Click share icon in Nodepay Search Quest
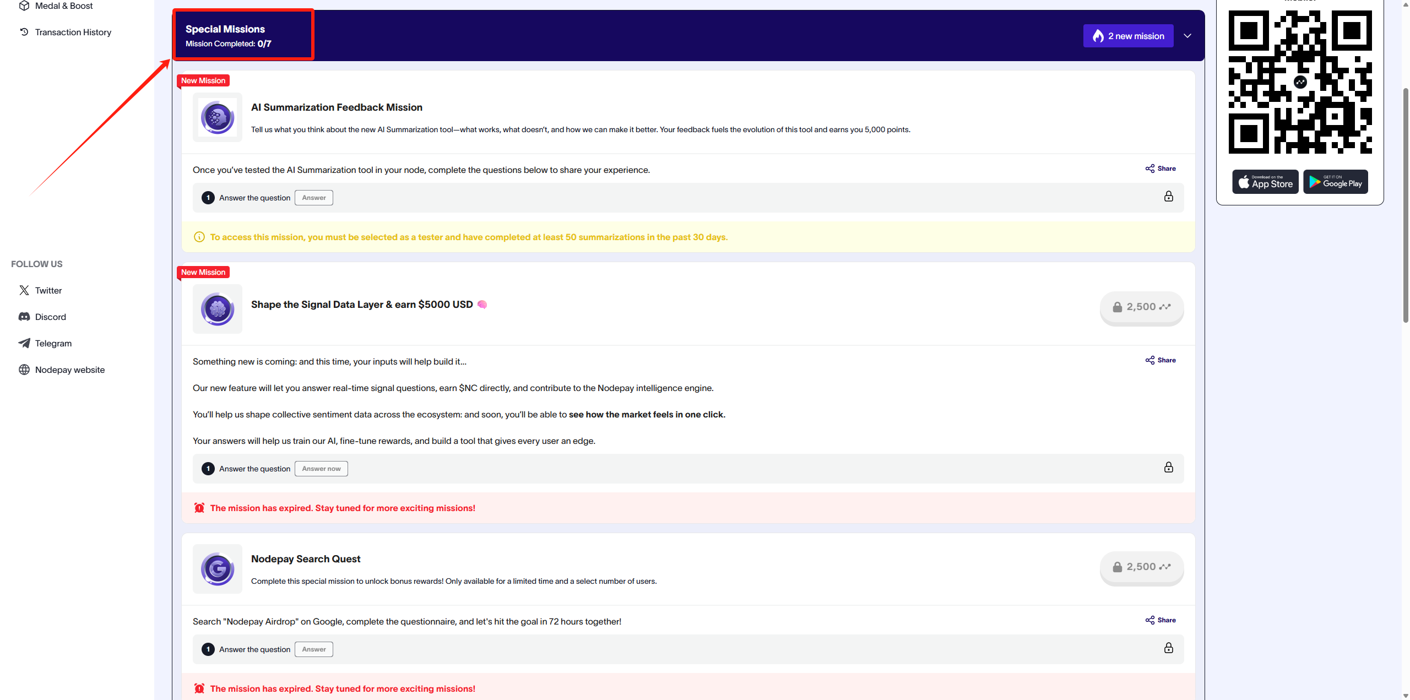The image size is (1410, 700). coord(1150,620)
